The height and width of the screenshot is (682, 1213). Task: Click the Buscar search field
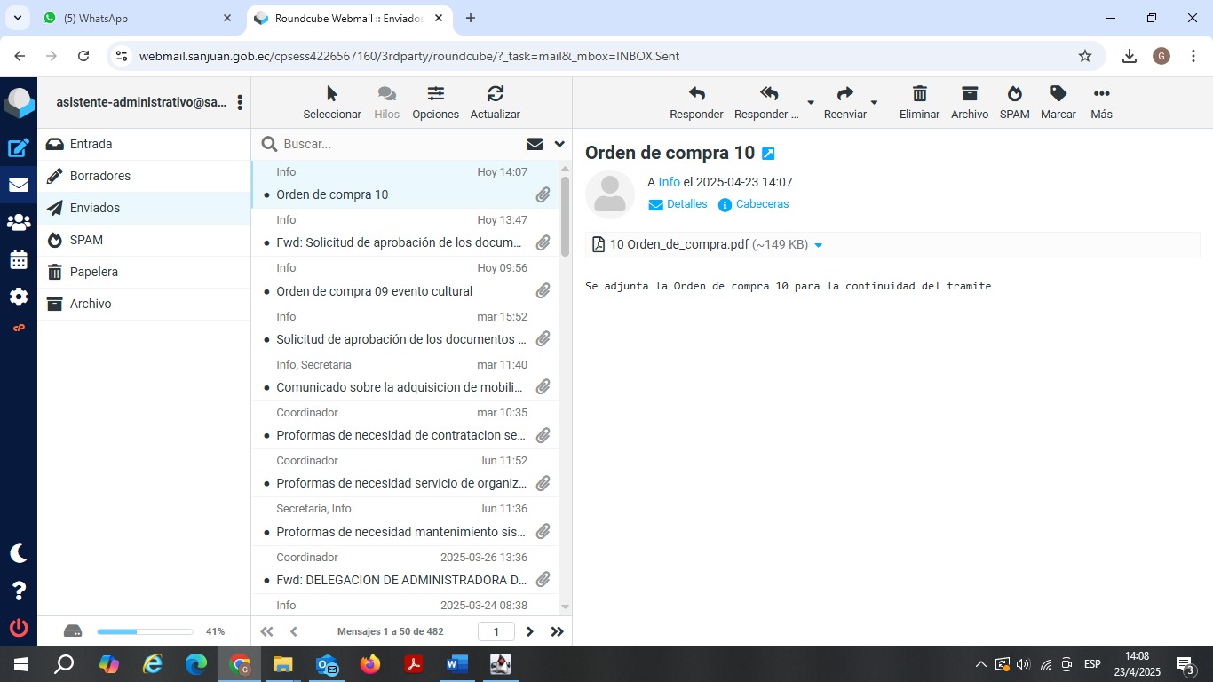400,144
